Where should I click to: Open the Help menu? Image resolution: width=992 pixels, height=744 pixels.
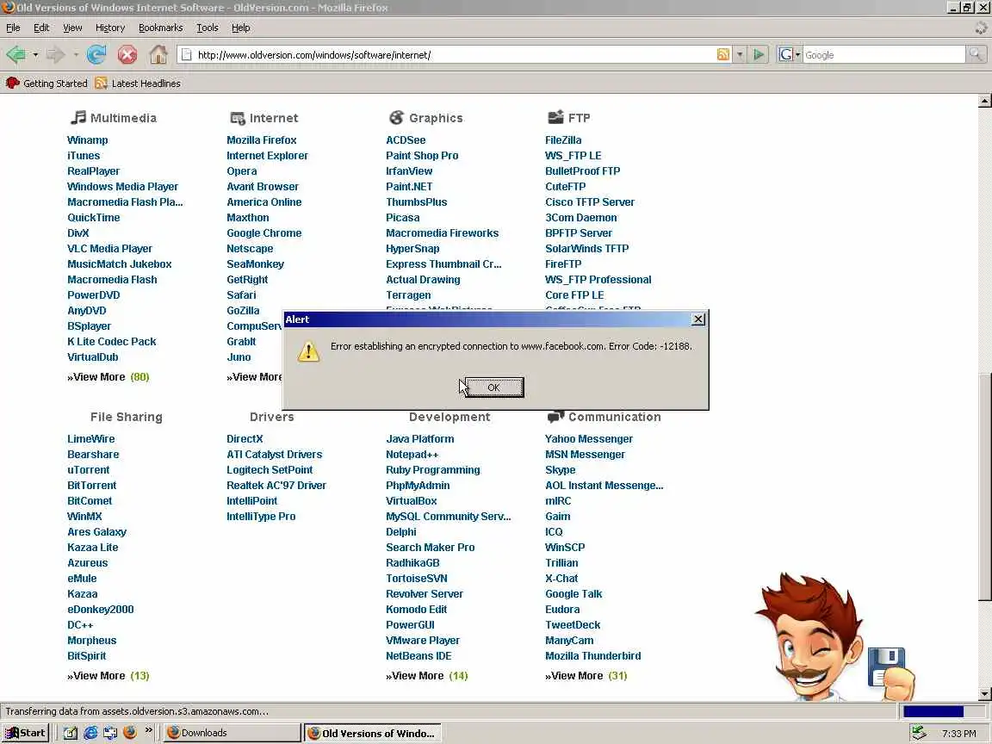(x=240, y=28)
